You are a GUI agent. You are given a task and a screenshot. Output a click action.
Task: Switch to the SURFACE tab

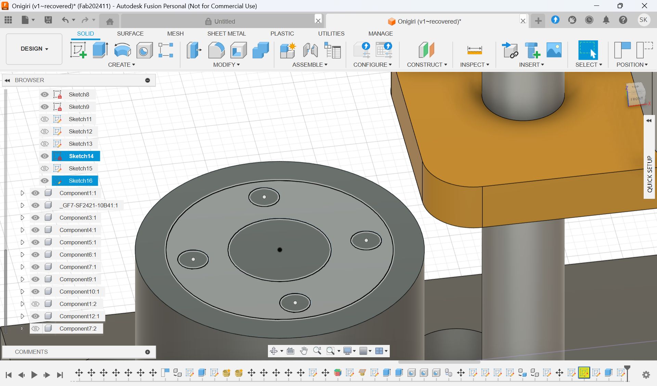[x=130, y=34]
